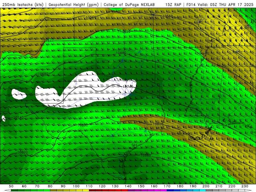The height and width of the screenshot is (192, 256).
Task: Click the "College of DuPage NEXLAB" label
Action: coord(129,4)
